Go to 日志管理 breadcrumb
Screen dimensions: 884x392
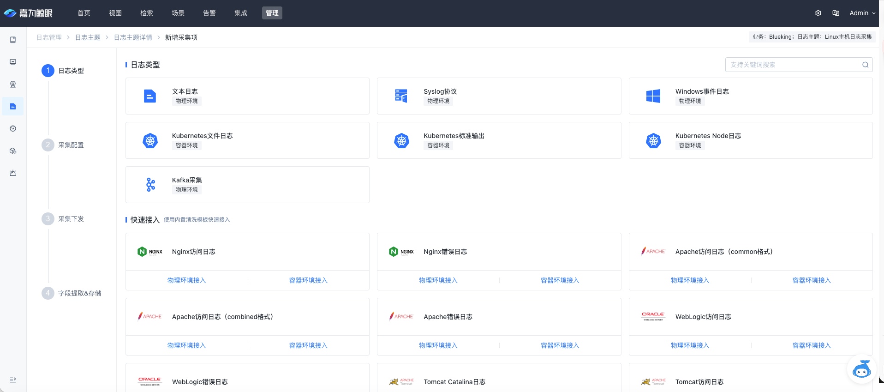(x=49, y=37)
